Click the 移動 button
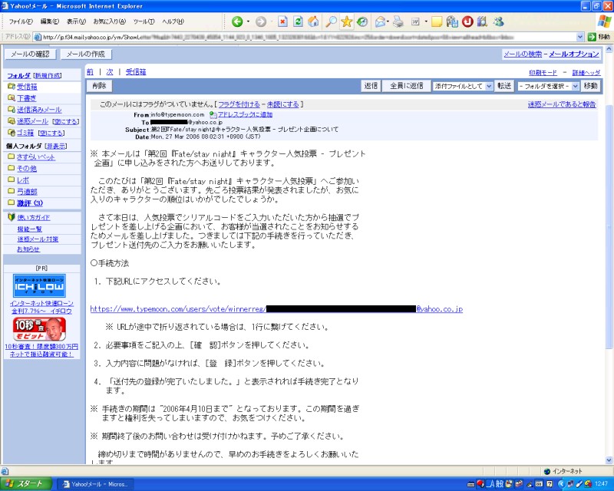The height and width of the screenshot is (491, 614). point(590,86)
